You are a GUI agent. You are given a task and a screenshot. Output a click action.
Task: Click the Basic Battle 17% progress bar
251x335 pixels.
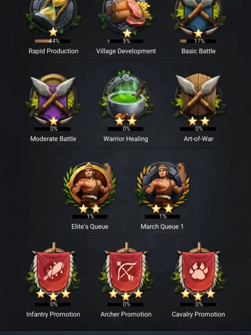pyautogui.click(x=198, y=41)
